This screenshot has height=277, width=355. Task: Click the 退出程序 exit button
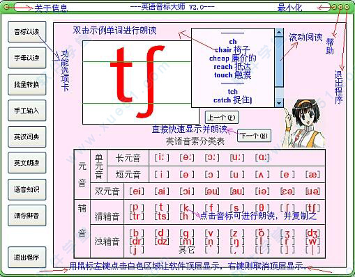pos(27,257)
